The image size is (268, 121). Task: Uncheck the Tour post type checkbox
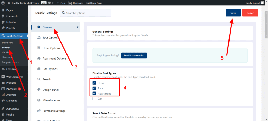(x=94, y=88)
